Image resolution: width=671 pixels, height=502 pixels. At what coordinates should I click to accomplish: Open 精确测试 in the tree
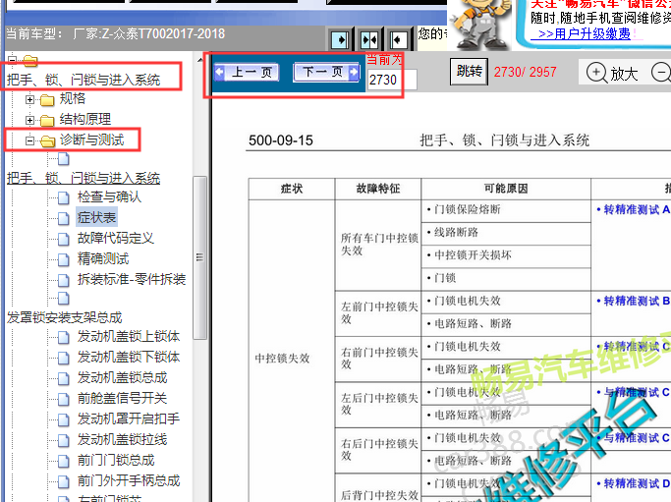(x=103, y=259)
